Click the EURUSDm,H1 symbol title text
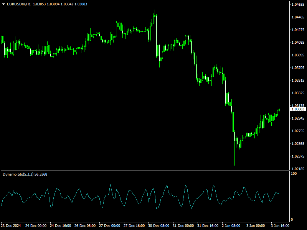 [x=19, y=4]
